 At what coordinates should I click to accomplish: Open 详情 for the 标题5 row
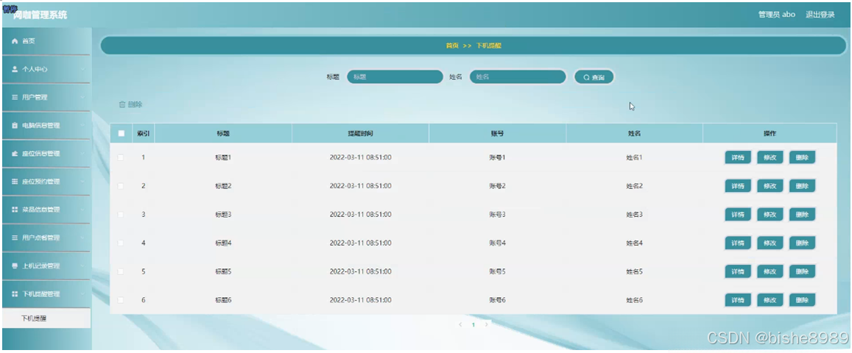(738, 271)
